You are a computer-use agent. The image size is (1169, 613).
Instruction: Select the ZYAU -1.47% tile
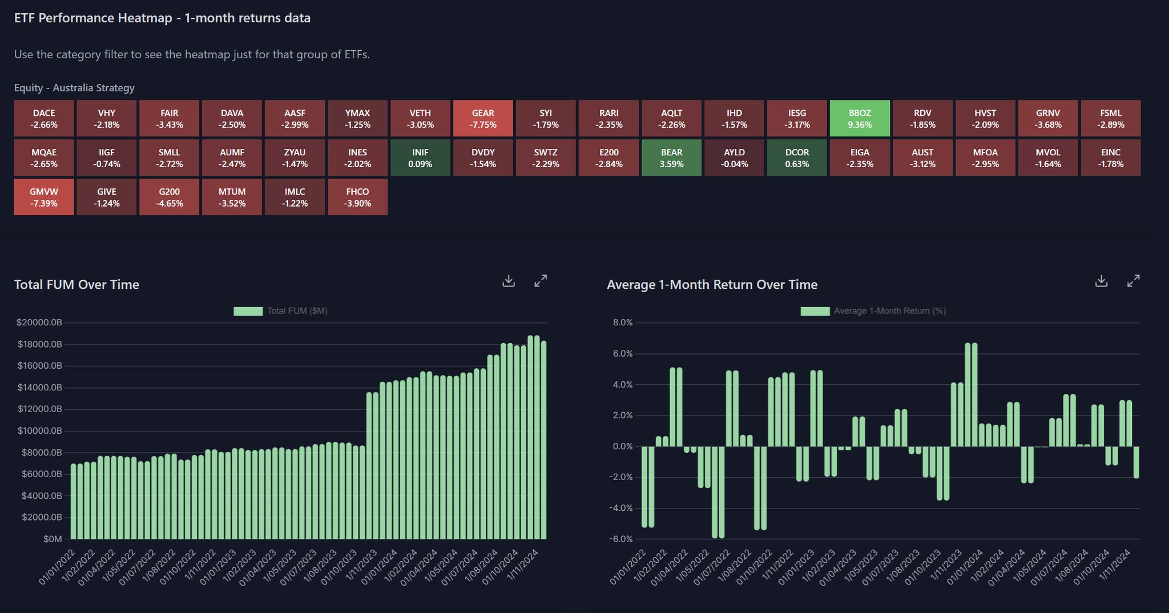[x=295, y=158]
